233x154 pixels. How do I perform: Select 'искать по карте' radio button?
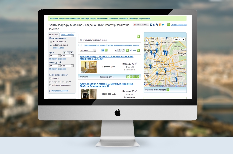(x=51, y=42)
